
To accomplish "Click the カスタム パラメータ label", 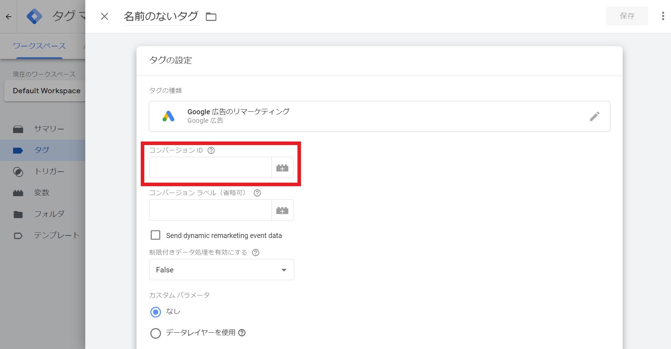I will click(x=179, y=295).
